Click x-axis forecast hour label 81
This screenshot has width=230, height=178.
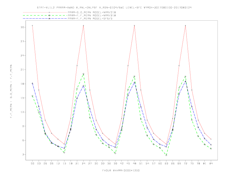pyautogui.click(x=205, y=163)
